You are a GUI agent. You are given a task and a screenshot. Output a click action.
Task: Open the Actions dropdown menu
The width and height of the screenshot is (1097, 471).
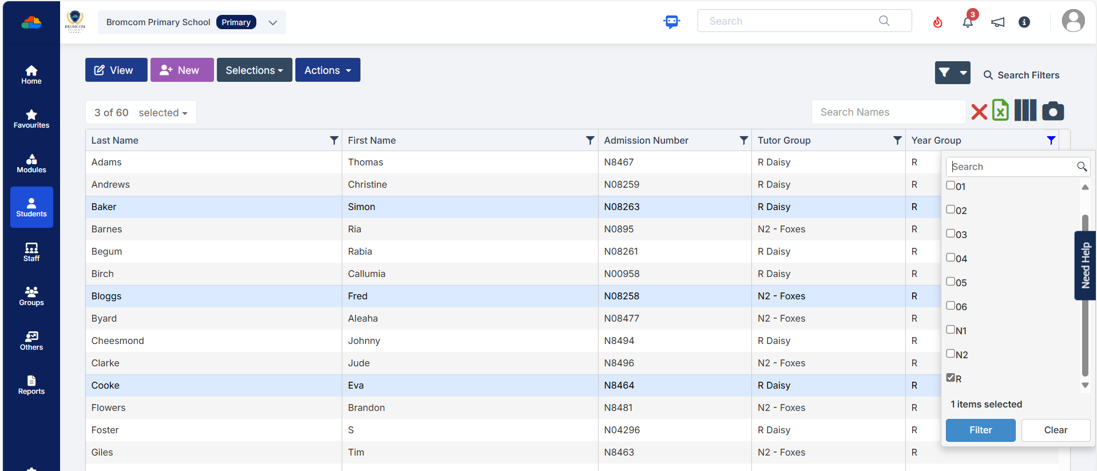pyautogui.click(x=327, y=70)
